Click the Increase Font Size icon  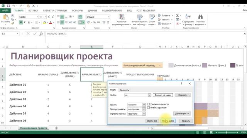point(49,17)
